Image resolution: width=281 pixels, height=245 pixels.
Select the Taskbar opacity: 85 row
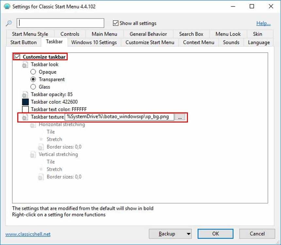tap(52, 94)
